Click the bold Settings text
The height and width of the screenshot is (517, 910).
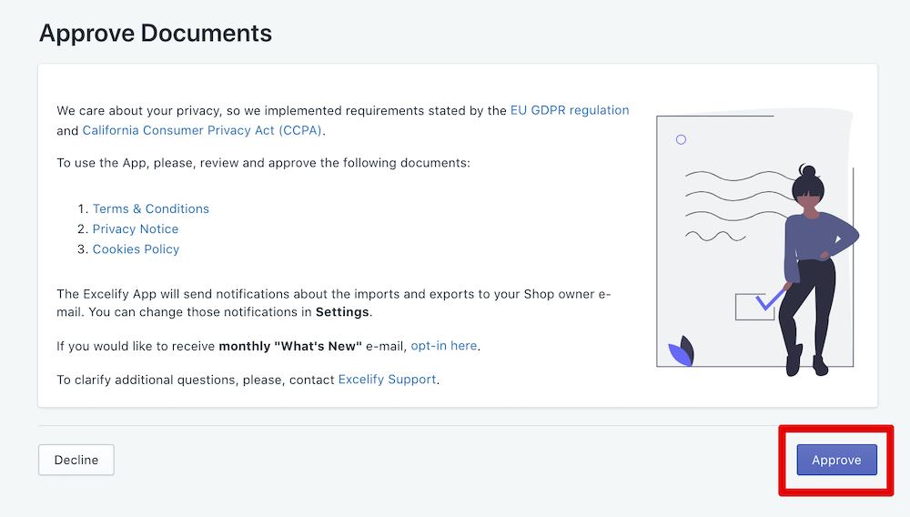pos(342,312)
